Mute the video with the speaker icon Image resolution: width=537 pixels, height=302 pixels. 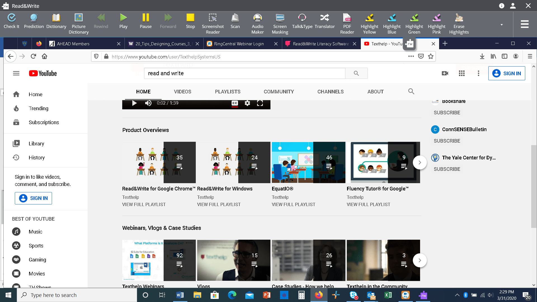pyautogui.click(x=148, y=103)
